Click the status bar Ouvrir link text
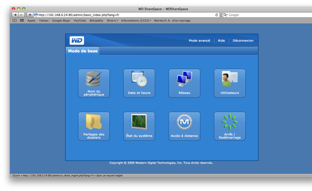This screenshot has width=312, height=191. (67, 175)
